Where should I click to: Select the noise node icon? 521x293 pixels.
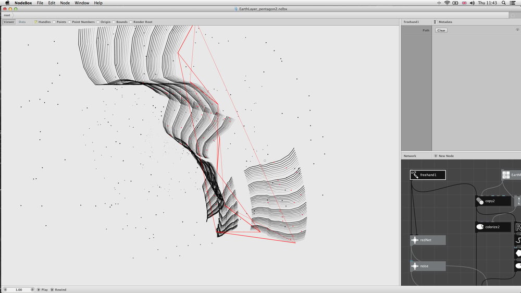pyautogui.click(x=415, y=266)
